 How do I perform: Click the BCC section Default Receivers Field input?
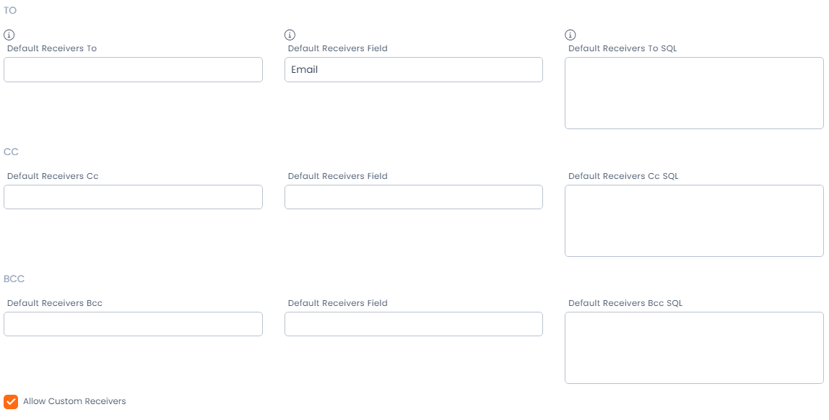413,324
